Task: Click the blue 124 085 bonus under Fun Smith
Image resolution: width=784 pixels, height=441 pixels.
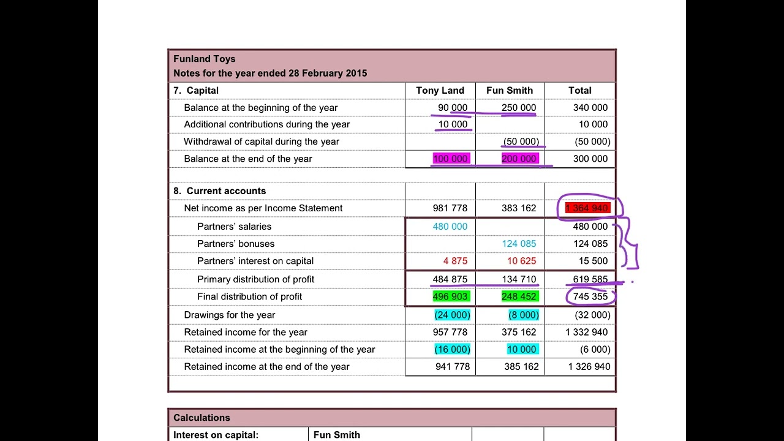Action: tap(519, 244)
